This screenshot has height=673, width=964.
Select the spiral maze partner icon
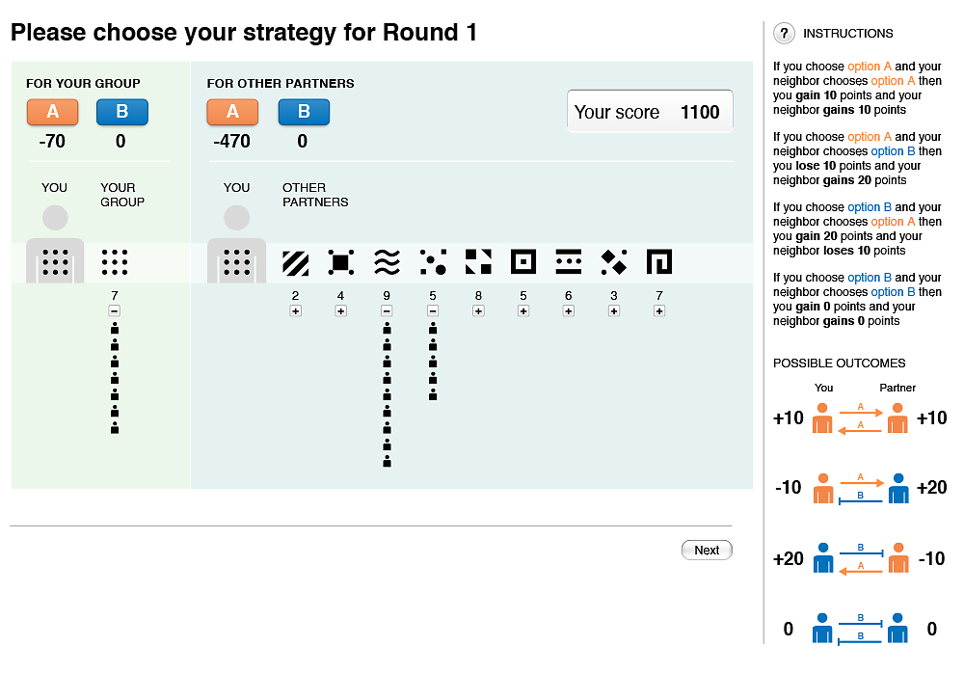(659, 262)
